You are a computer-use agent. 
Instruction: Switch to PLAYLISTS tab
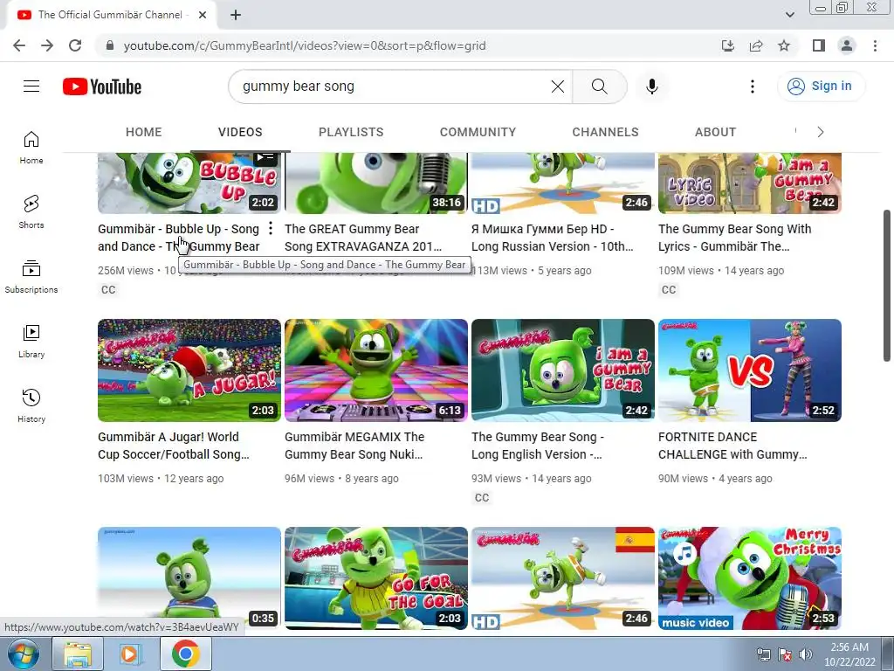coord(351,132)
